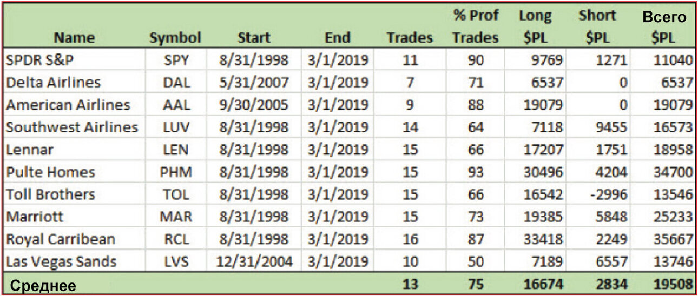Screen dimensions: 698x296
Task: Select the Trades column header
Action: click(410, 38)
